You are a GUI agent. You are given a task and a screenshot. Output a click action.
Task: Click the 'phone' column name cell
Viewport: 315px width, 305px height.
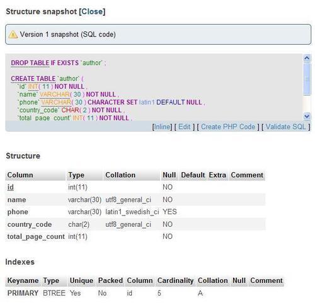pyautogui.click(x=18, y=212)
